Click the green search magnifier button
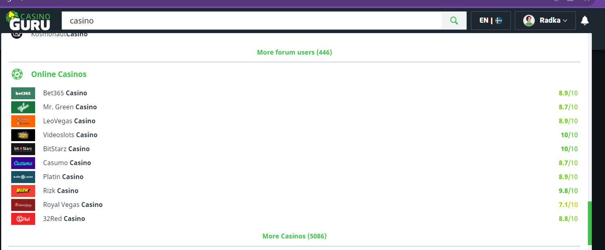The height and width of the screenshot is (250, 605). [454, 21]
